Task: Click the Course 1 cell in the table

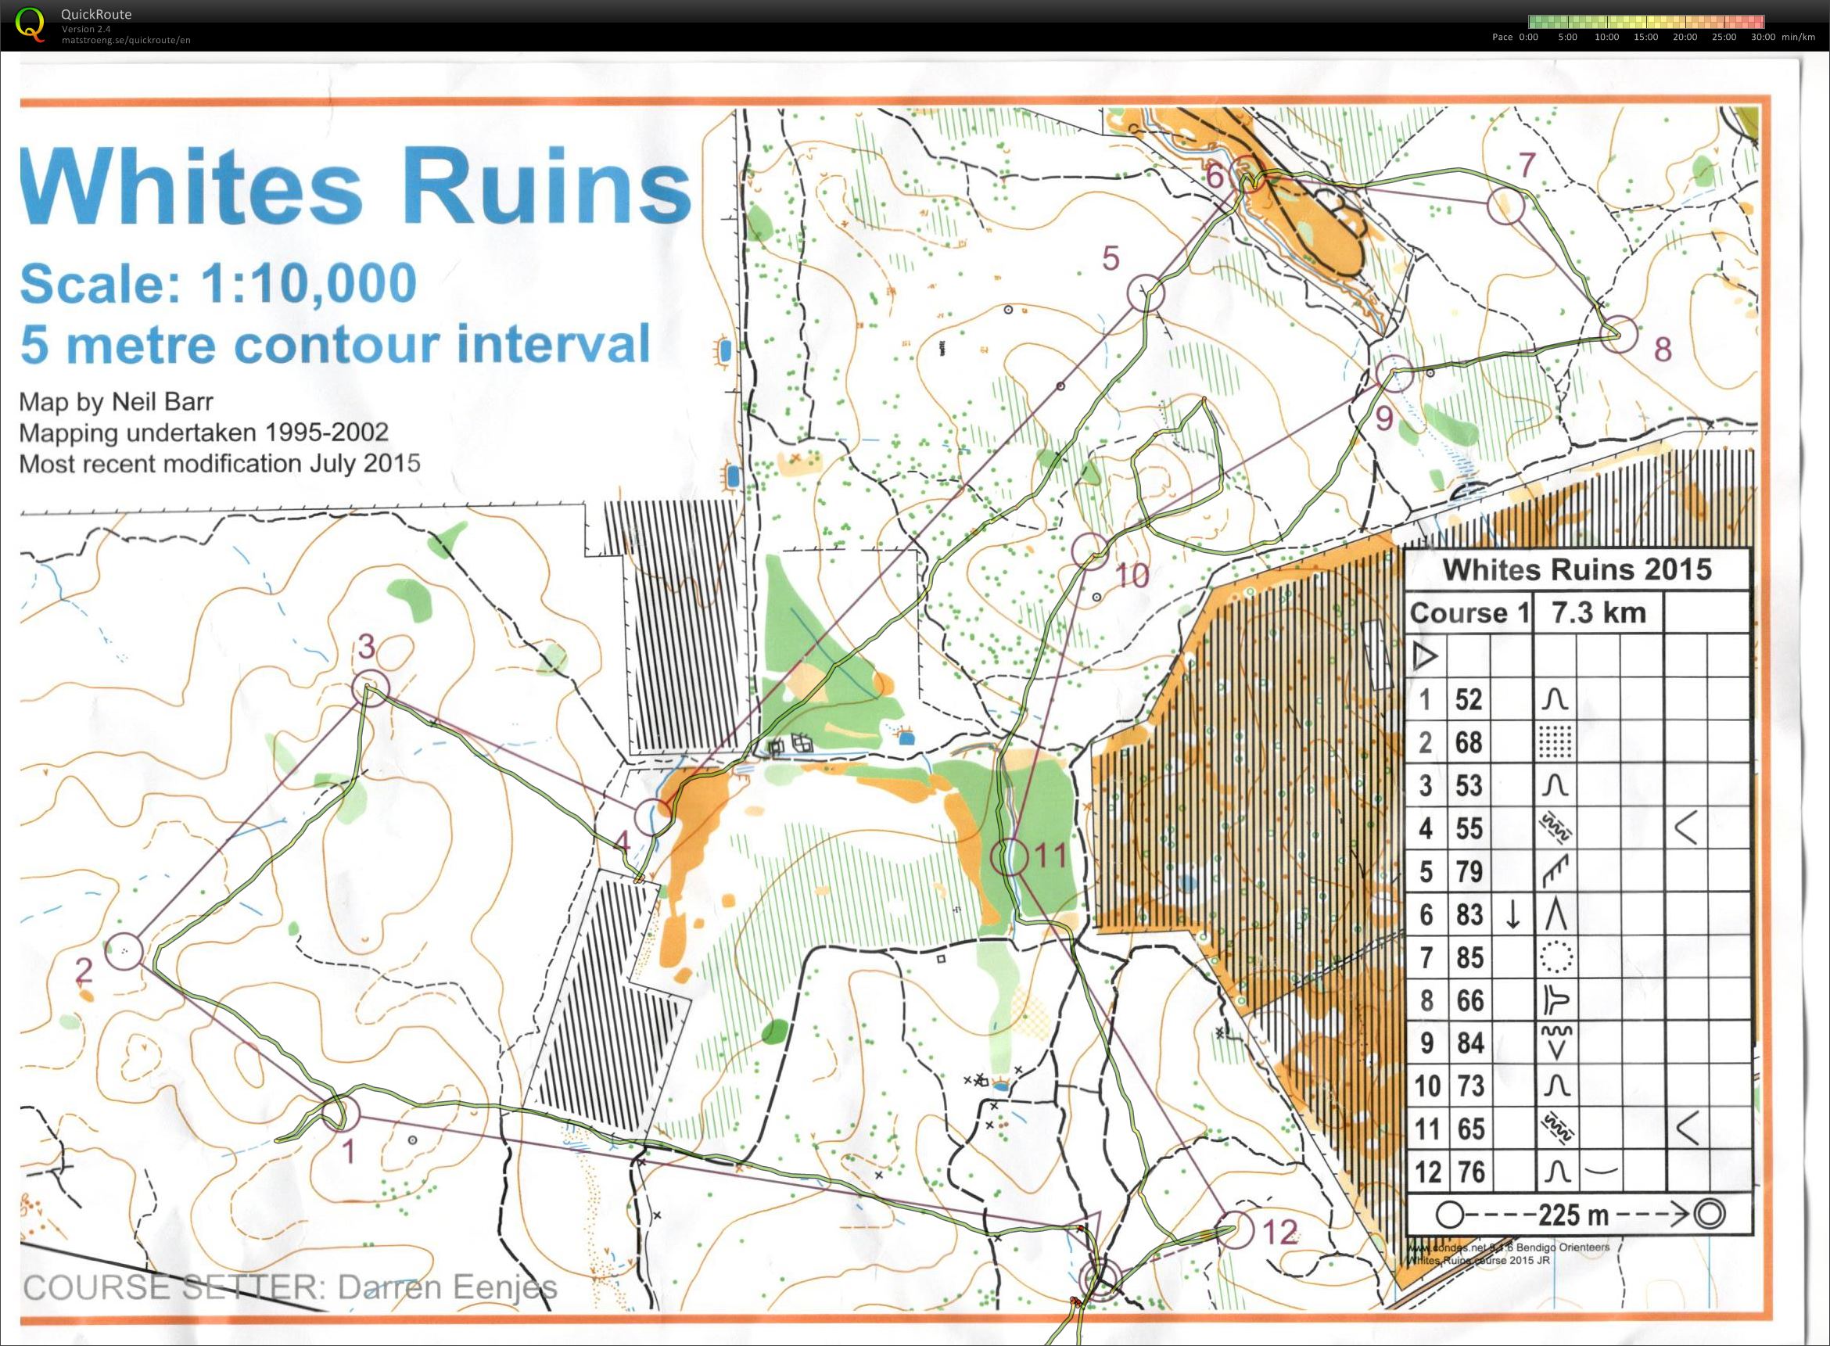Action: [x=1469, y=612]
